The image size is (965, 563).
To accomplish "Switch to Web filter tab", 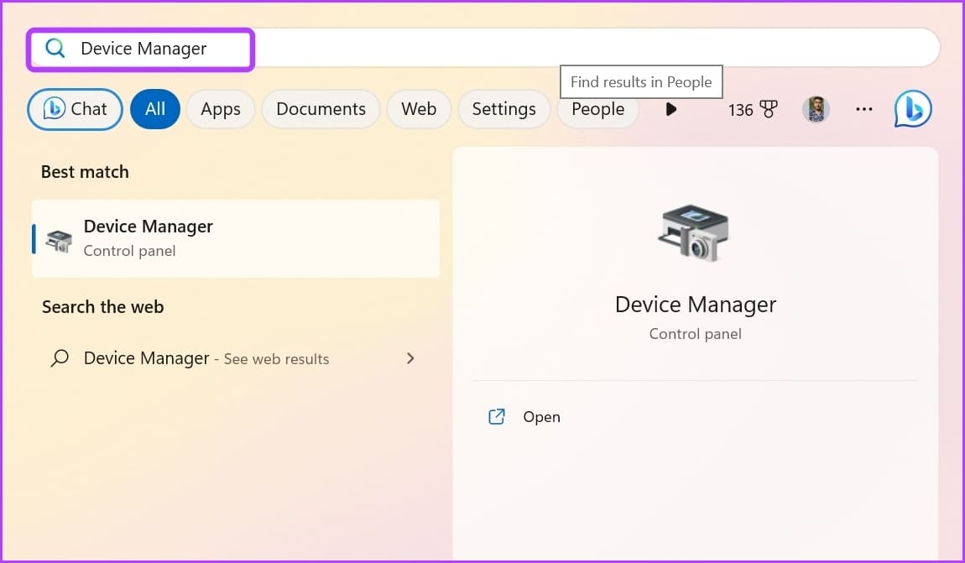I will [x=419, y=109].
